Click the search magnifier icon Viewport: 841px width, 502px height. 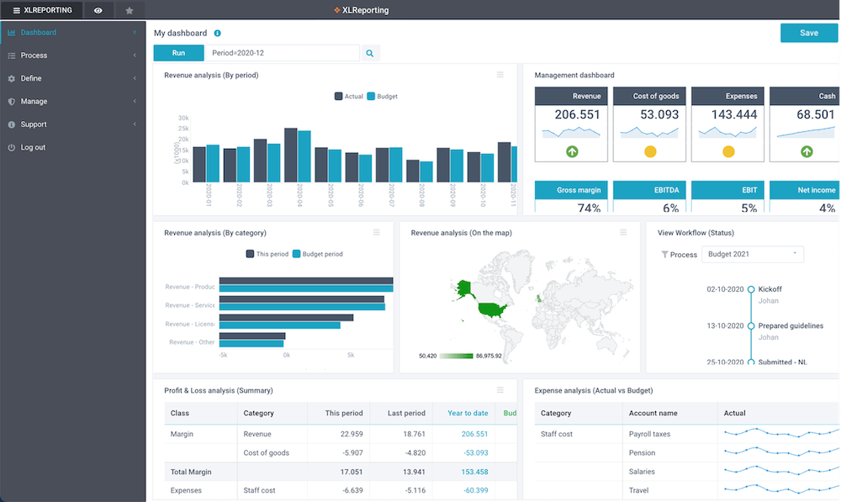point(369,53)
